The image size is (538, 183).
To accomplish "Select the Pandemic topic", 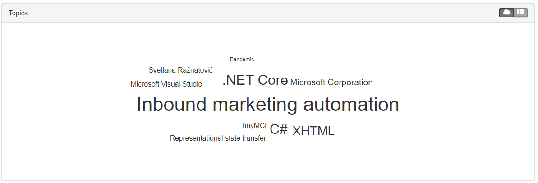I will point(242,59).
